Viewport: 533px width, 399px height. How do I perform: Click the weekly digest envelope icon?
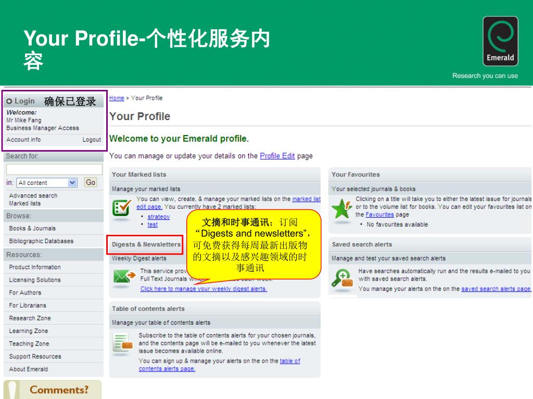124,276
